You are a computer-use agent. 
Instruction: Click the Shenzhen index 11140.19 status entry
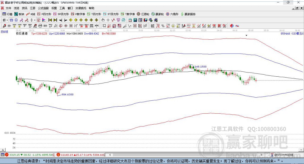point(80,155)
